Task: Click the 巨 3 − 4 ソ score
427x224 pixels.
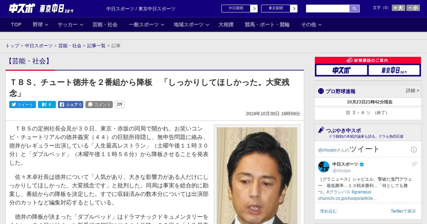Action: click(368, 113)
